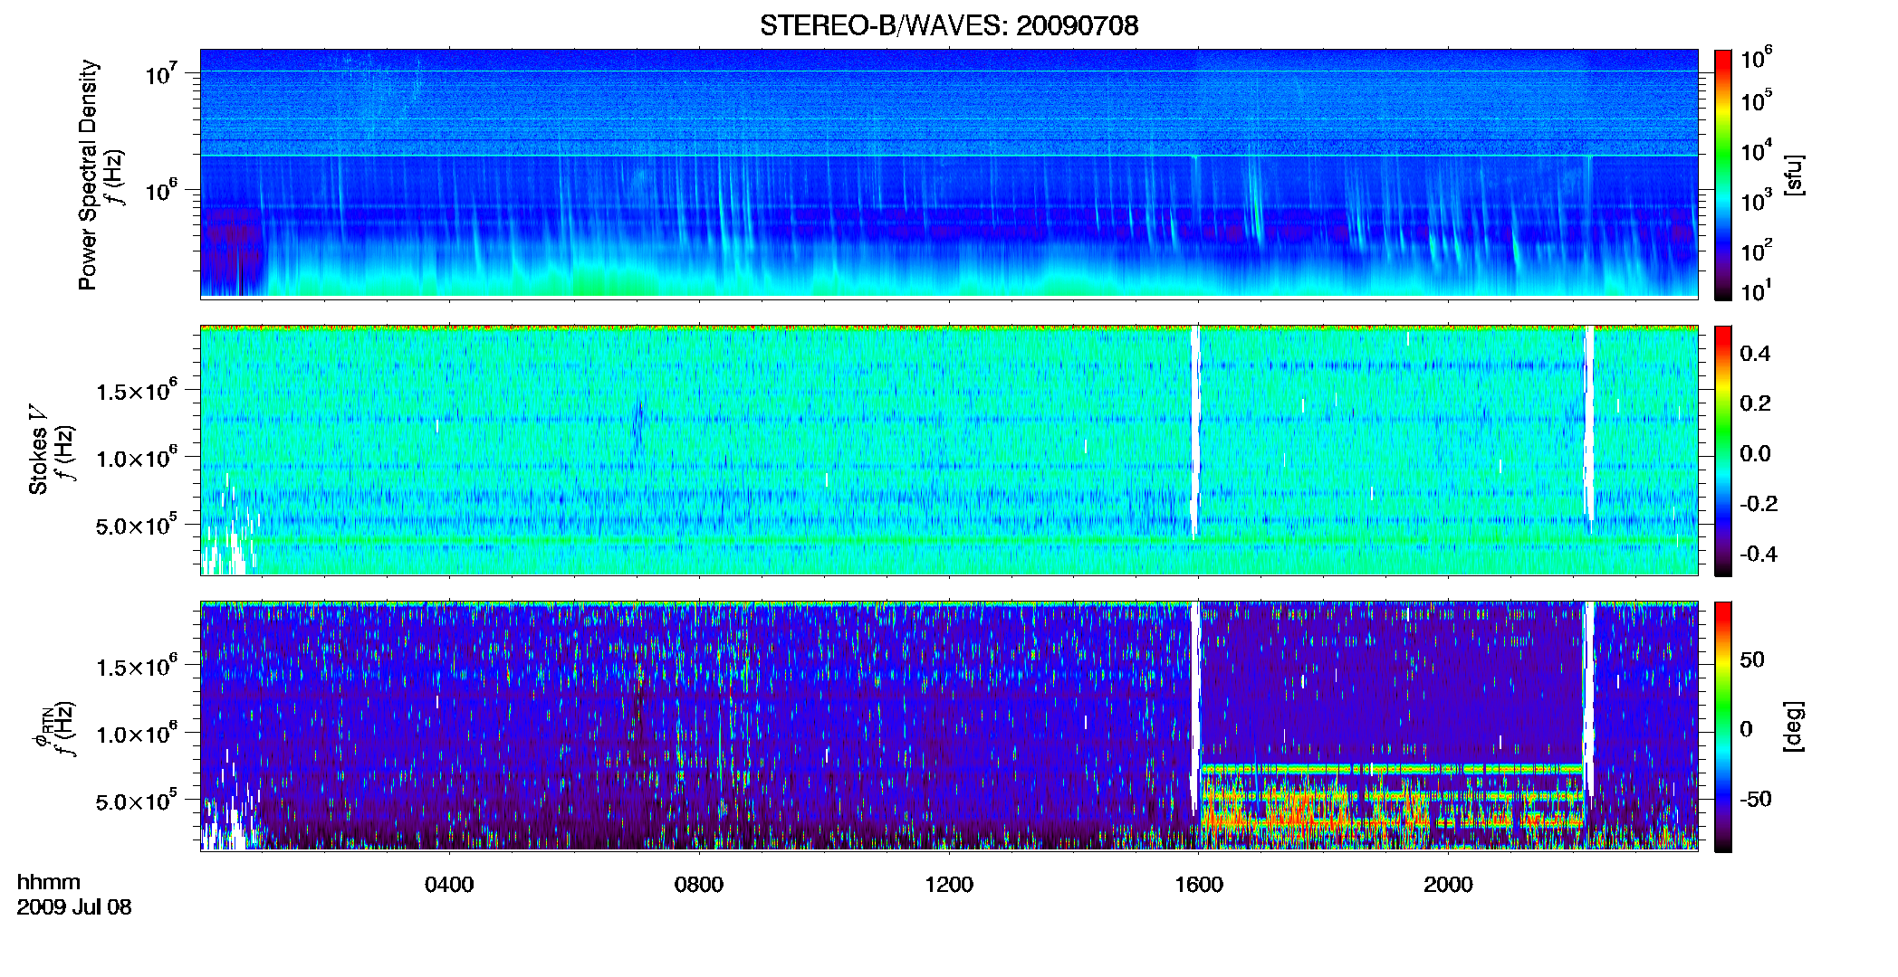
Task: Select the date text 2009 Jul 08
Action: (x=74, y=906)
